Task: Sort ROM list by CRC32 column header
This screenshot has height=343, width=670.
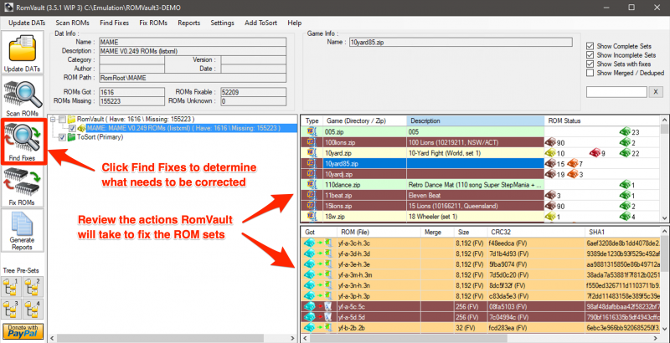Action: tap(535, 232)
